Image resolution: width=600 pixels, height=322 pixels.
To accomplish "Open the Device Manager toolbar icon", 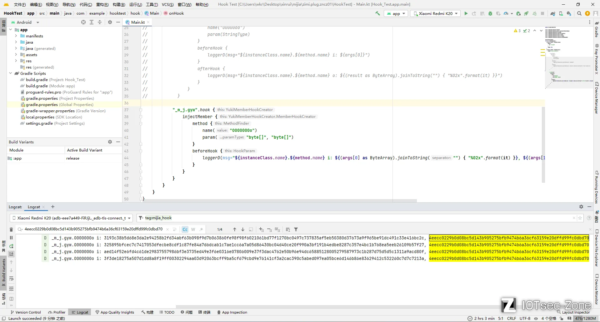I will [x=561, y=13].
